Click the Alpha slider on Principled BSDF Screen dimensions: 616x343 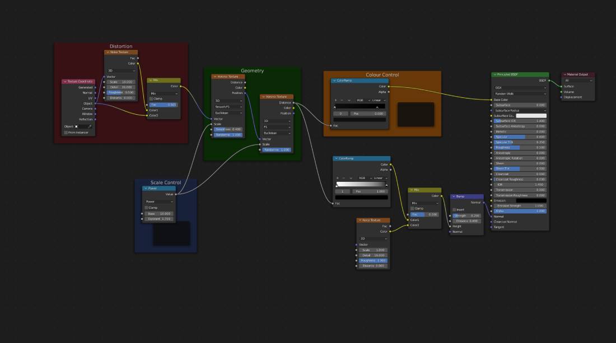pyautogui.click(x=520, y=211)
